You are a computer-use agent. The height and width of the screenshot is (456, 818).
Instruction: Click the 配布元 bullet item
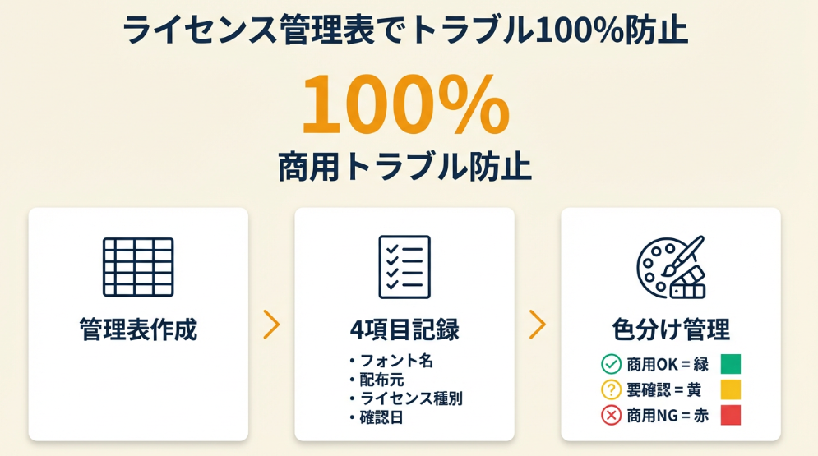pos(381,380)
